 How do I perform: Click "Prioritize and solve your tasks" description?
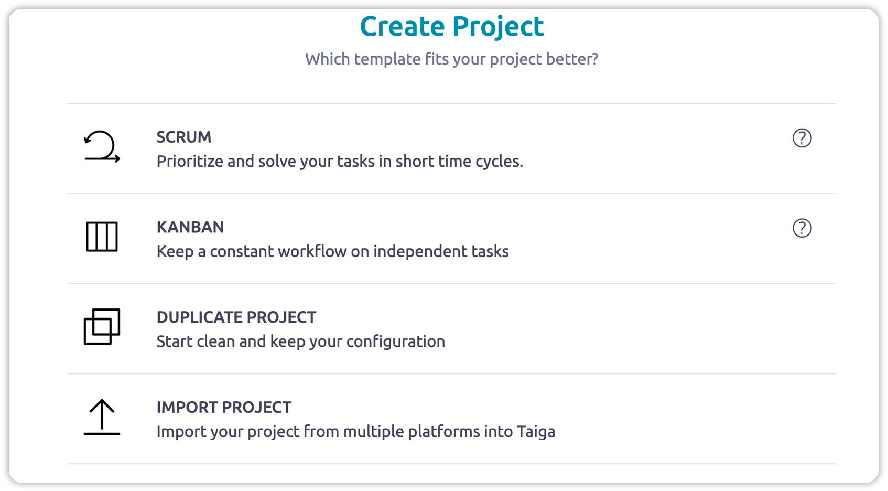point(340,161)
